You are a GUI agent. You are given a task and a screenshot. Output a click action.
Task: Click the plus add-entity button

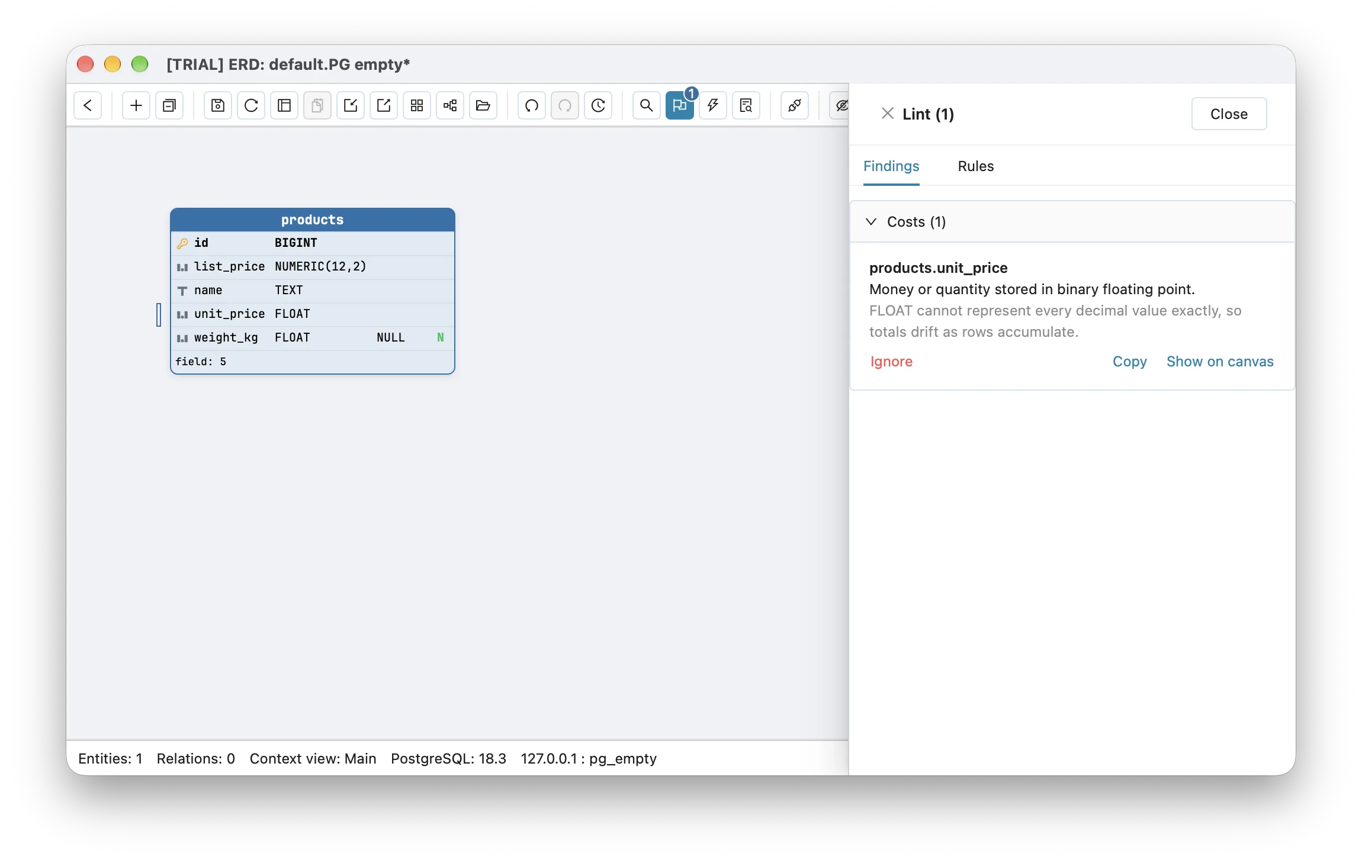(136, 105)
